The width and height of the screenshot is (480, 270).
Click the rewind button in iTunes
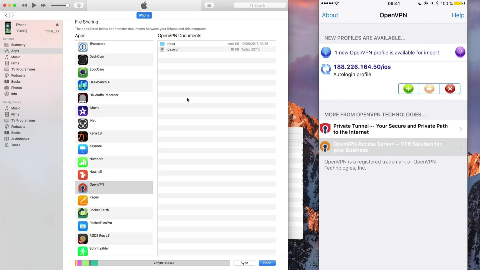point(24,5)
